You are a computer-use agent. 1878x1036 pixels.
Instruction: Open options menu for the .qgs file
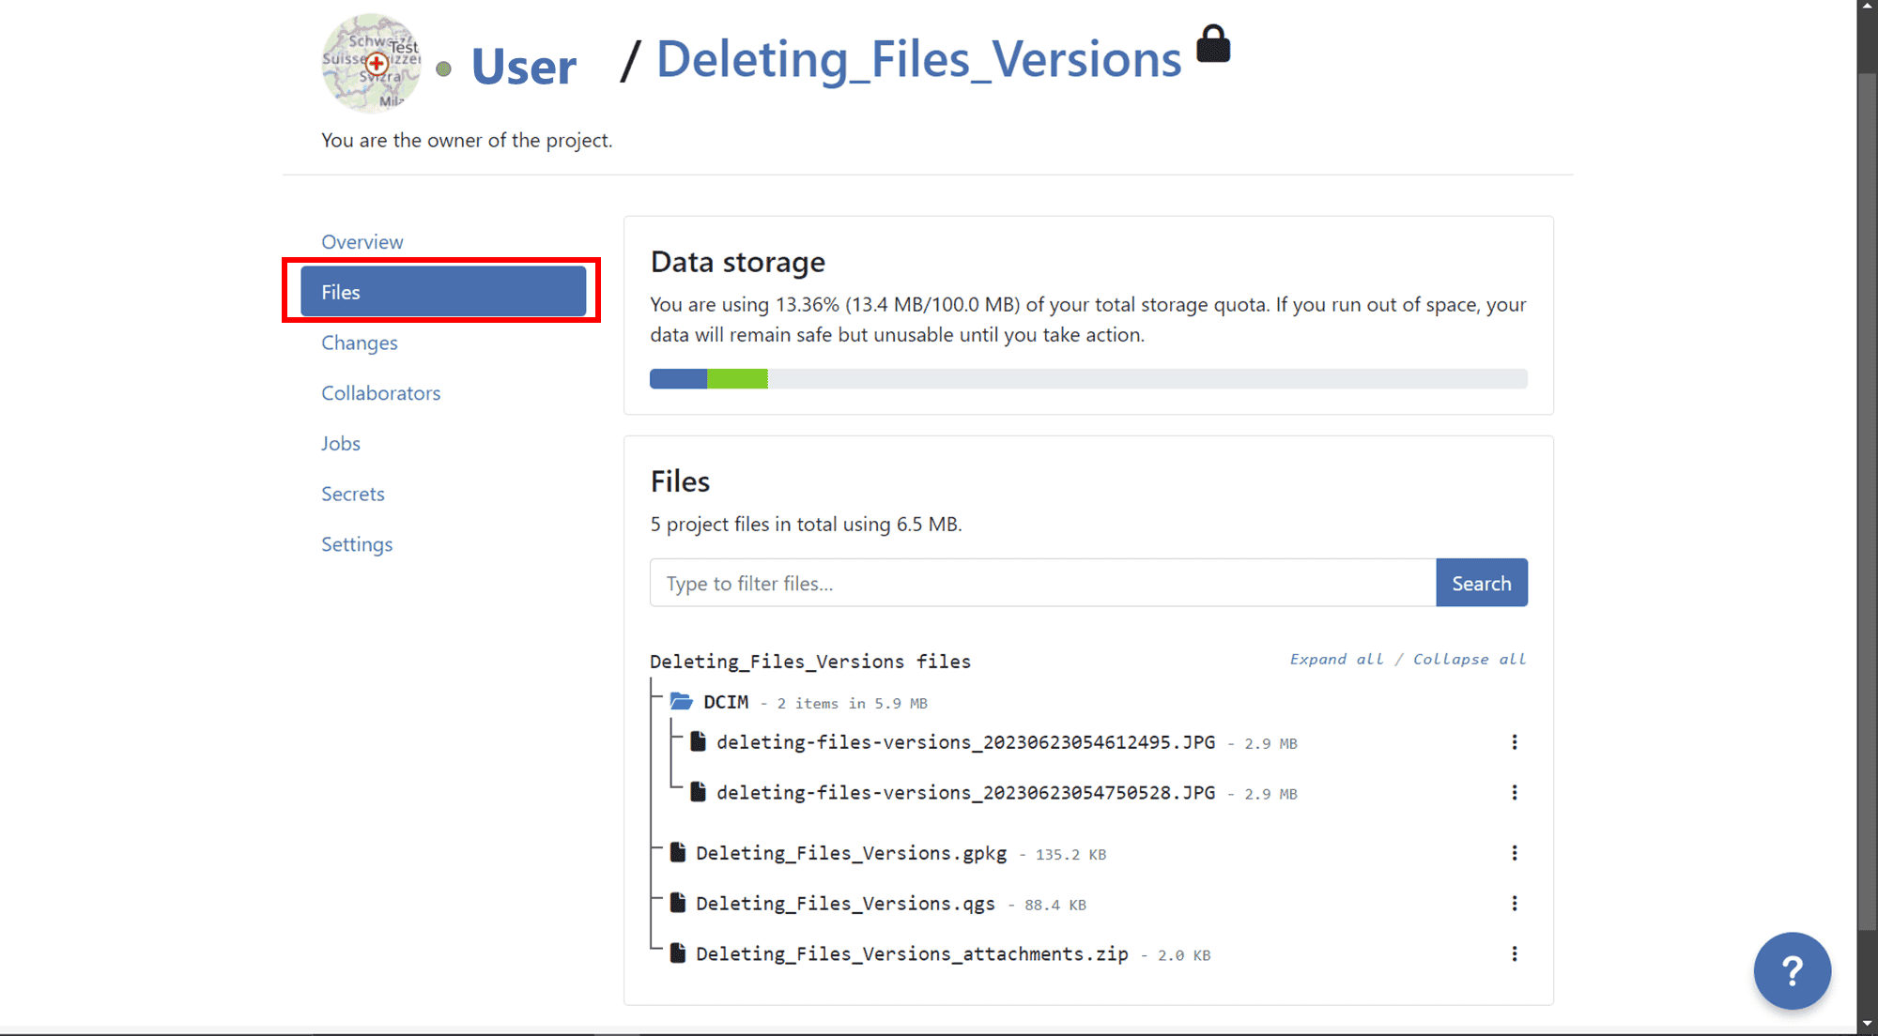pyautogui.click(x=1514, y=904)
